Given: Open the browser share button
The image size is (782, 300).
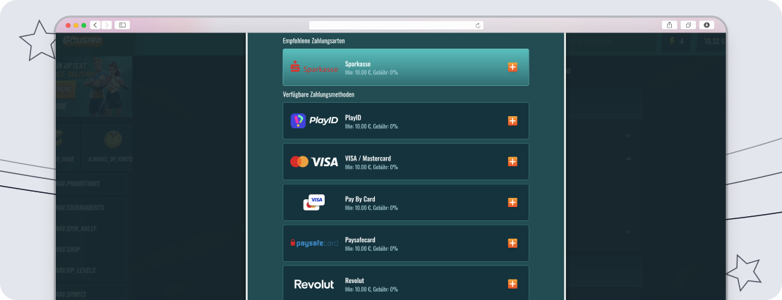Looking at the screenshot, I should coord(669,25).
